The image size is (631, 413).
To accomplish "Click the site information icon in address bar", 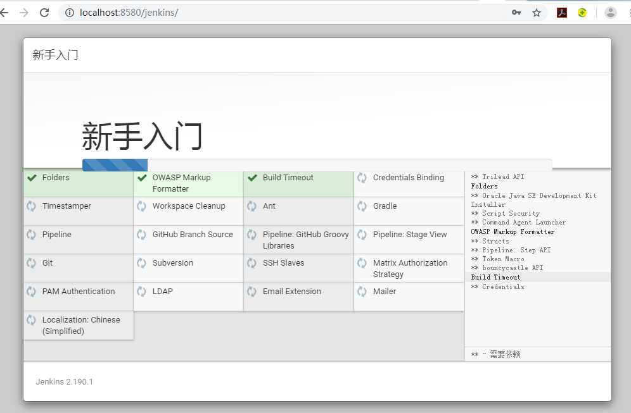I will (70, 13).
